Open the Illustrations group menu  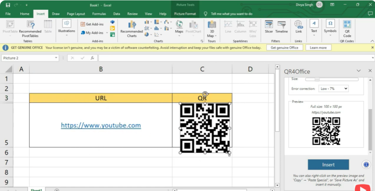(x=67, y=28)
